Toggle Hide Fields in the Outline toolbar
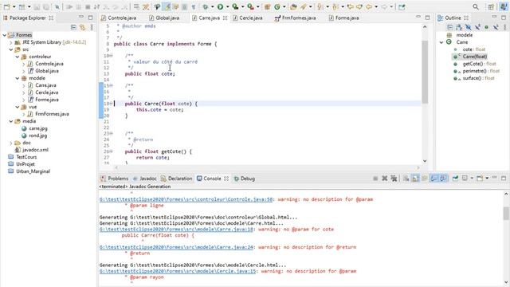The height and width of the screenshot is (287, 510). coord(468,27)
